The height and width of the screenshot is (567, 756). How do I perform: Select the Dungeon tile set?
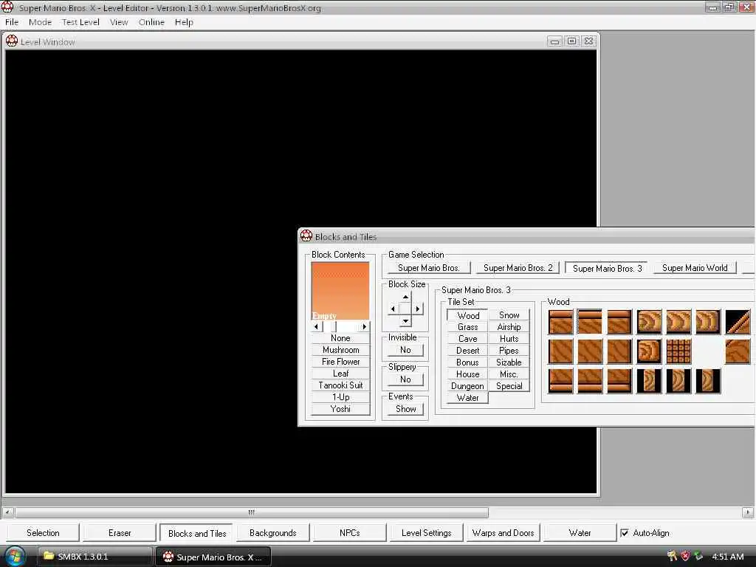click(x=467, y=385)
